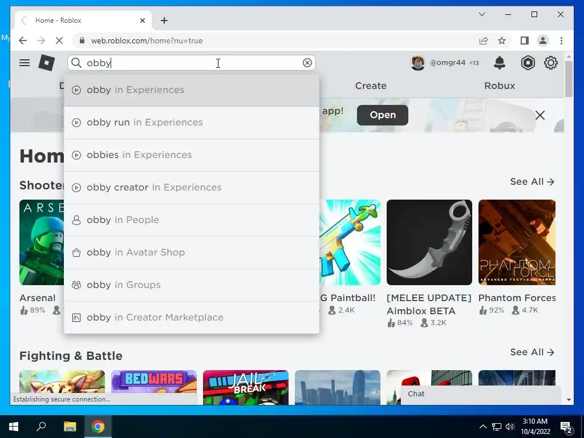
Task: Open network status tray icon
Action: coord(497,427)
